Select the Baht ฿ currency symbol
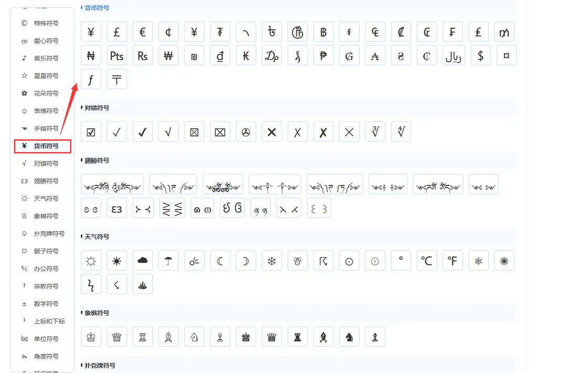Viewport: 567px width, 373px height. click(x=323, y=32)
